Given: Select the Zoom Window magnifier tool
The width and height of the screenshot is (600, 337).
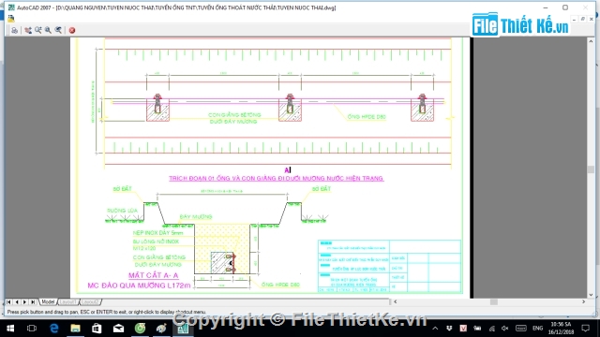Looking at the screenshot, I should [x=48, y=30].
